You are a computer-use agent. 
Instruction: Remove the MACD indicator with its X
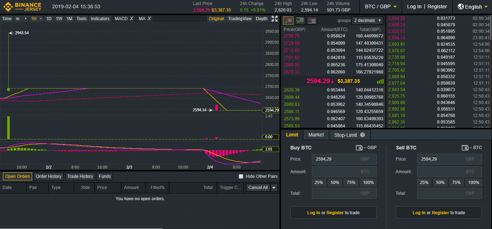point(131,19)
